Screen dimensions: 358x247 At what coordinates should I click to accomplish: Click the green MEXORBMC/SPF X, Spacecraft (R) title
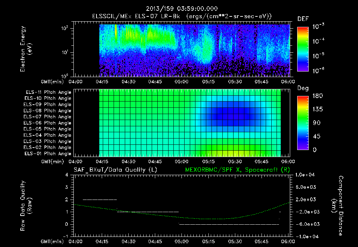click(237, 170)
